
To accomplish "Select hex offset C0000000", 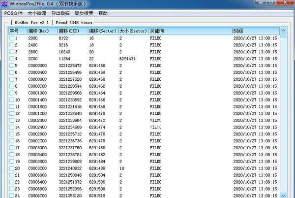I will [37, 66].
